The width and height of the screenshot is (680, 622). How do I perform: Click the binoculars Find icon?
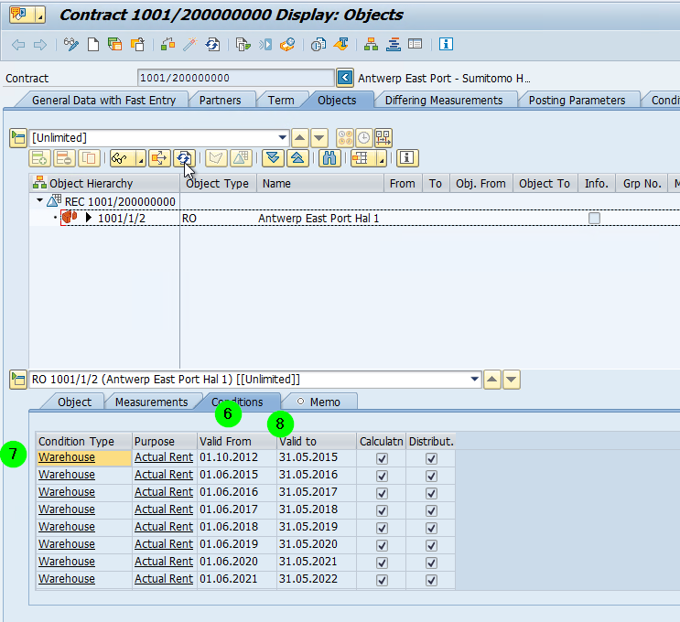(x=329, y=158)
